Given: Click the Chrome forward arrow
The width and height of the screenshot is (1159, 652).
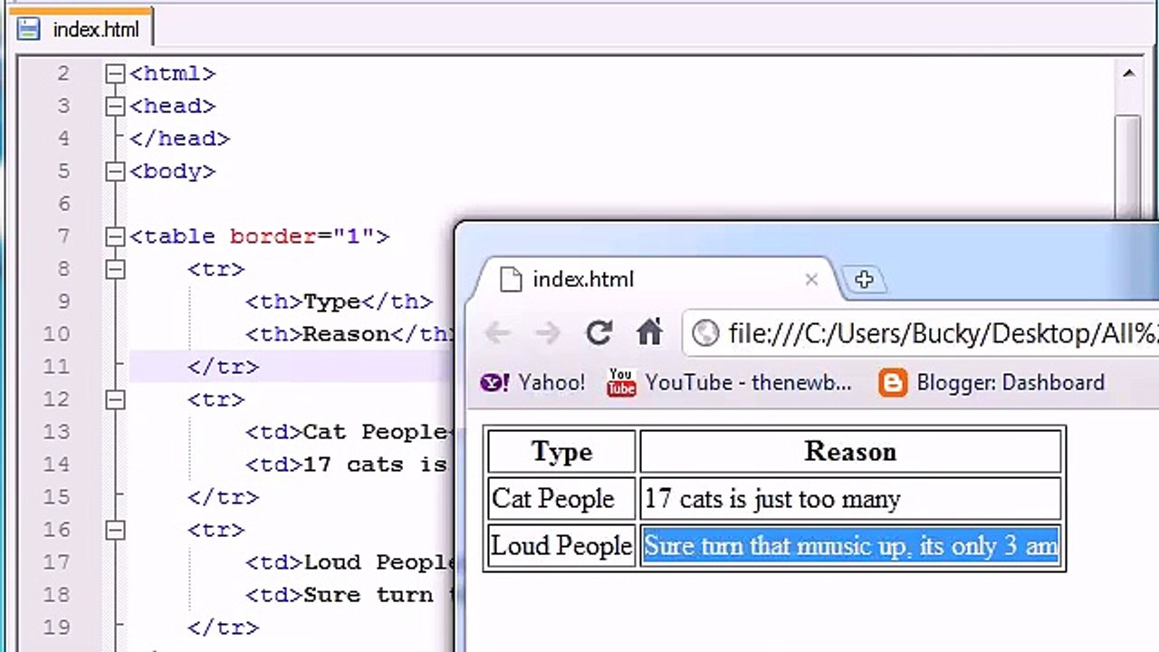Looking at the screenshot, I should (548, 333).
